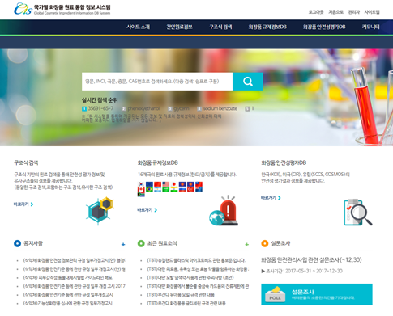Click the South Korea flag icon
Image resolution: width=393 pixels, height=316 pixels.
tap(141, 184)
